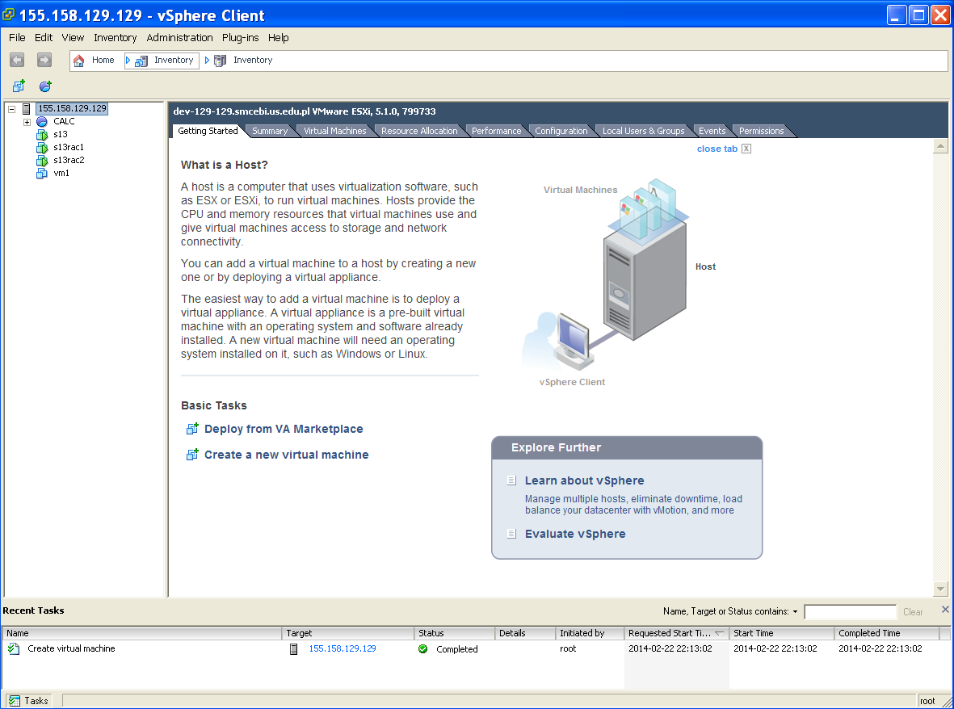Open the Edit menu
The width and height of the screenshot is (954, 709).
coord(43,38)
